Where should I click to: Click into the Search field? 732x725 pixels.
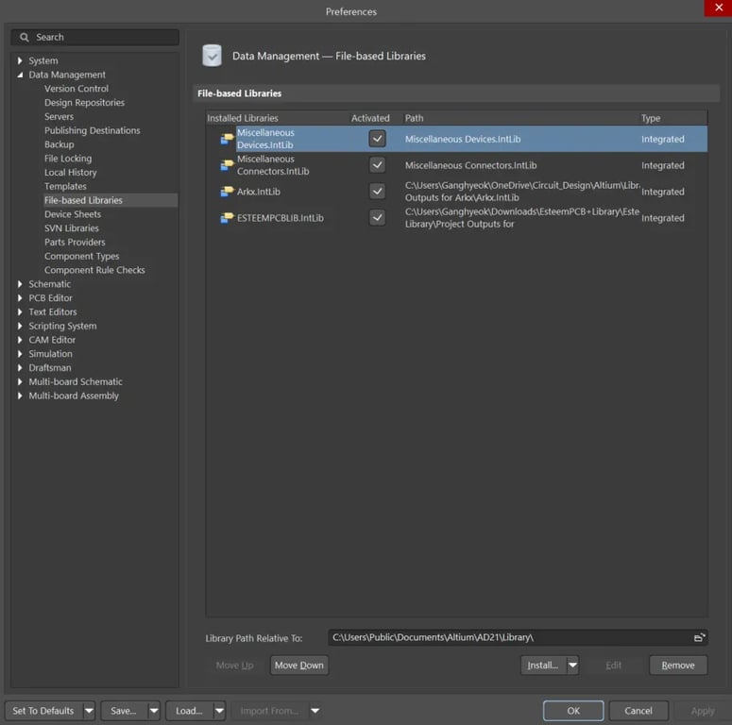[95, 38]
